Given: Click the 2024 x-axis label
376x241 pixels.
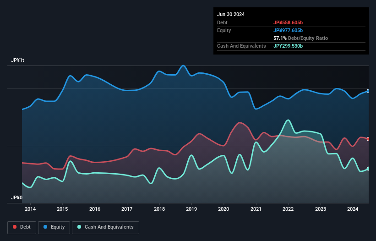Looking at the screenshot, I should (353, 209).
